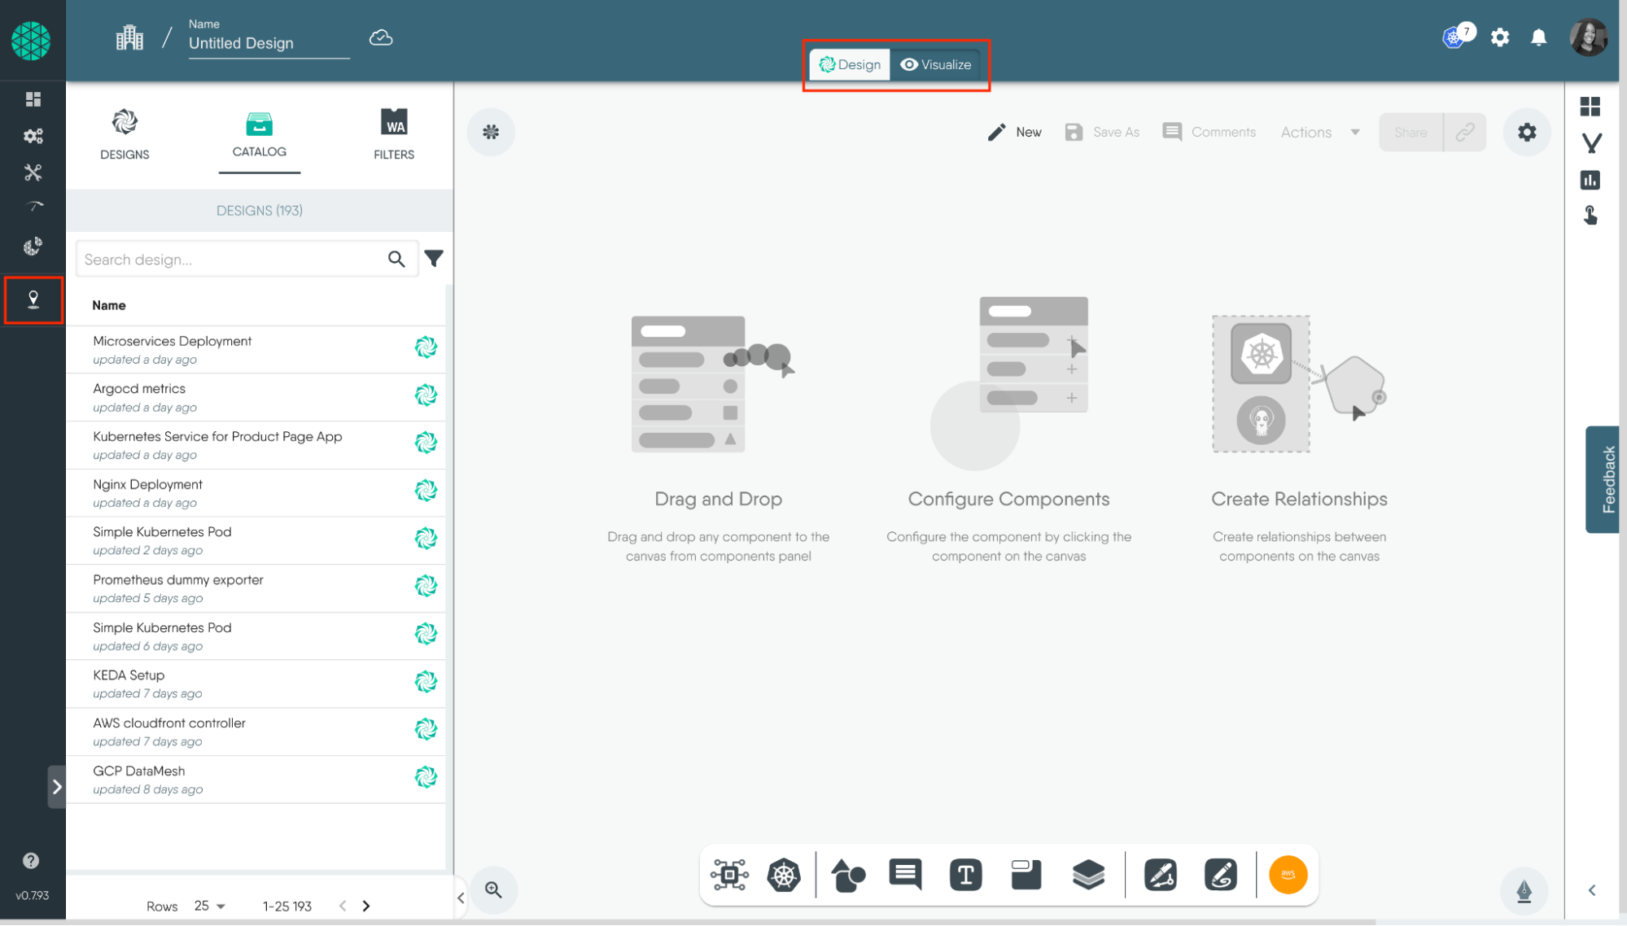
Task: Expand the left navigation sidebar chevron
Action: 57,787
